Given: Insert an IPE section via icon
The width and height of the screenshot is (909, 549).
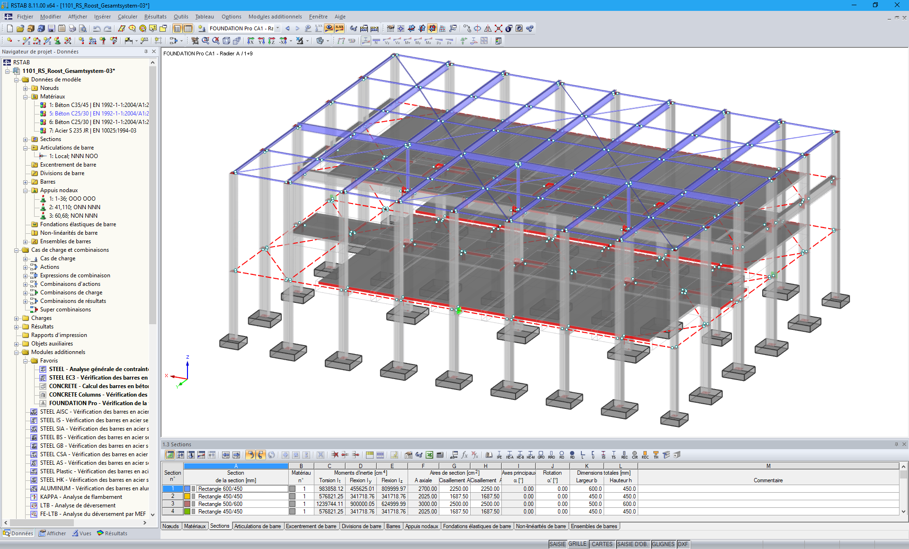Looking at the screenshot, I should tap(499, 455).
